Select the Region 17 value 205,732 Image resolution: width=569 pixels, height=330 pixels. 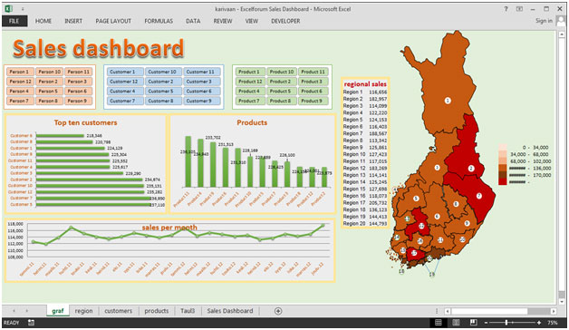[378, 203]
